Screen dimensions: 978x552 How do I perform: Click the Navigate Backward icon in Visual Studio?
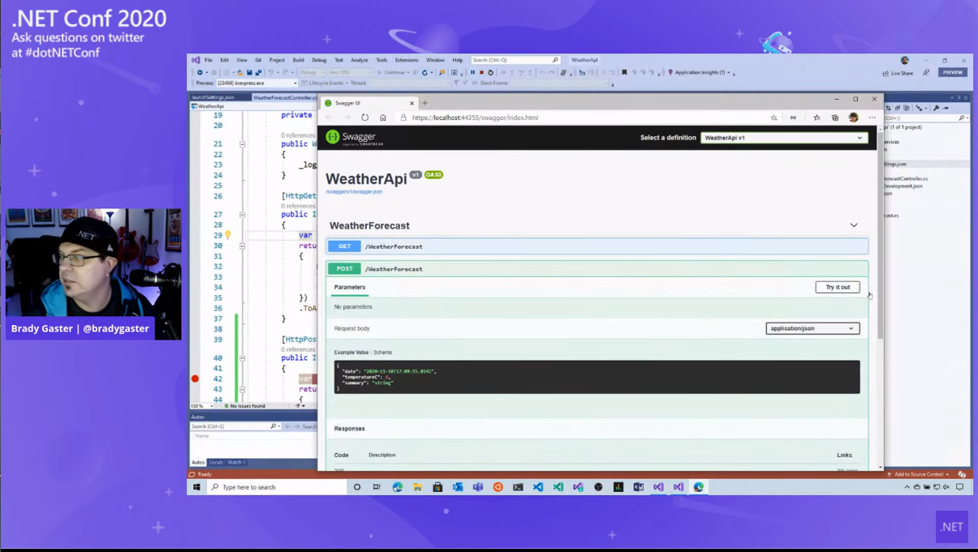pyautogui.click(x=200, y=72)
